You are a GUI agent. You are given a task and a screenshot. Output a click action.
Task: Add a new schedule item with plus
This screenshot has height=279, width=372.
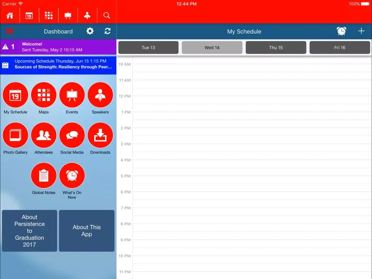(x=361, y=31)
